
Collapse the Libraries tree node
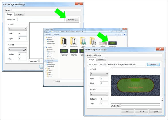(x=46, y=49)
